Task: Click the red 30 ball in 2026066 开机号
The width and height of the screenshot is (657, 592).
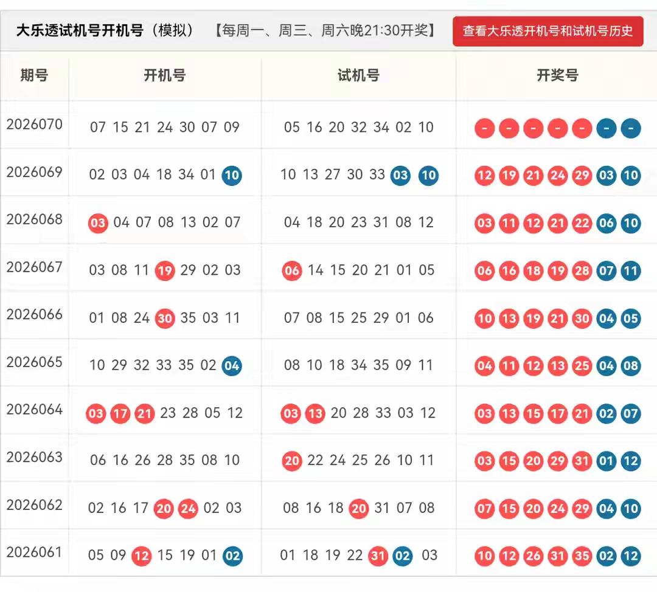Action: tap(165, 318)
